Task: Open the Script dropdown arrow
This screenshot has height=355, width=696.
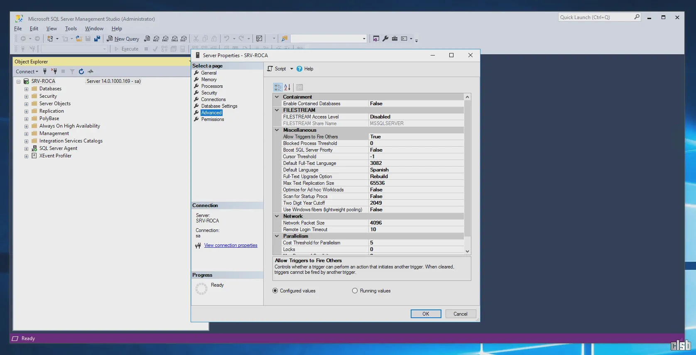Action: point(292,69)
